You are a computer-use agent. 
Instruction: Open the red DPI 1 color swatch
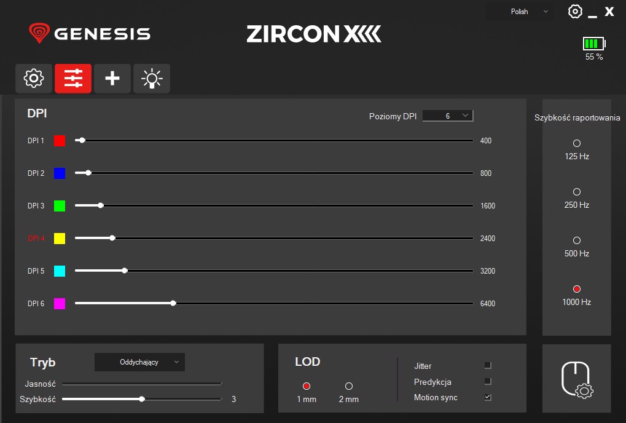click(60, 141)
